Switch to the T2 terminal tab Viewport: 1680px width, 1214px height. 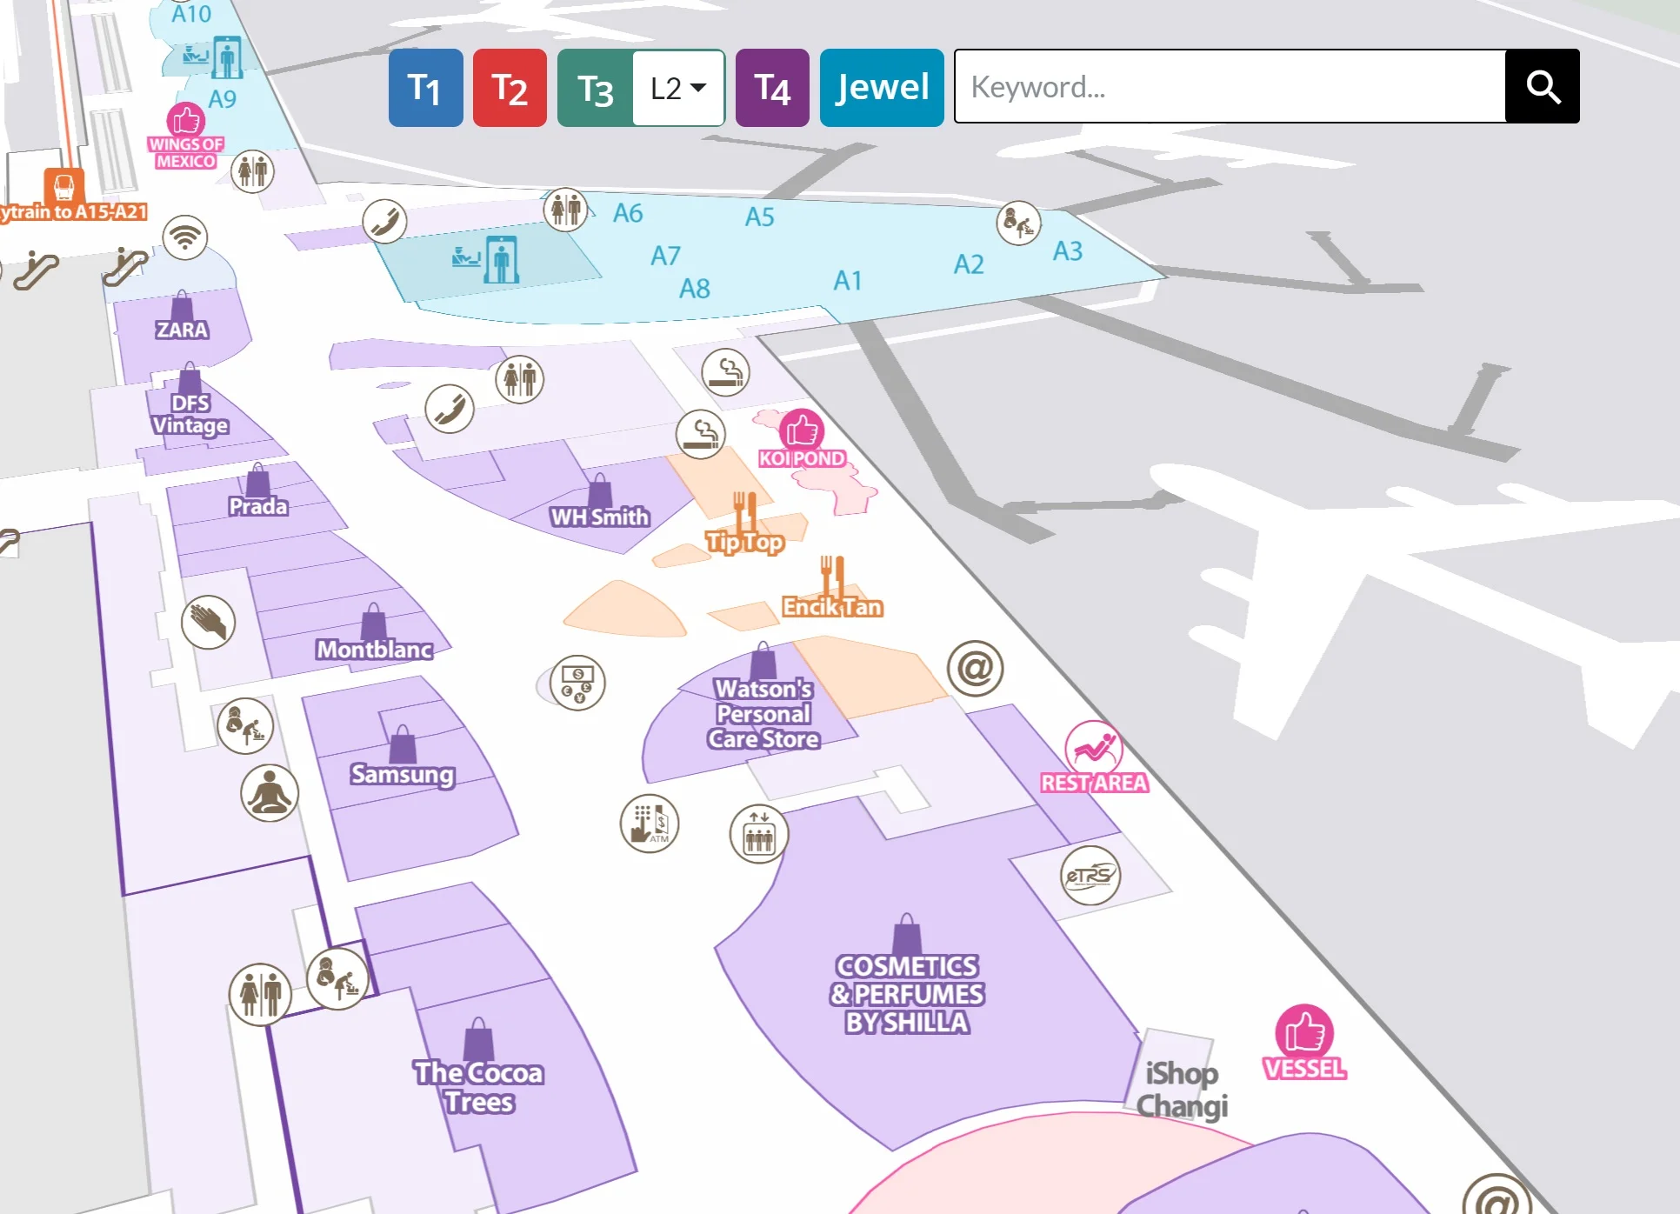click(510, 88)
